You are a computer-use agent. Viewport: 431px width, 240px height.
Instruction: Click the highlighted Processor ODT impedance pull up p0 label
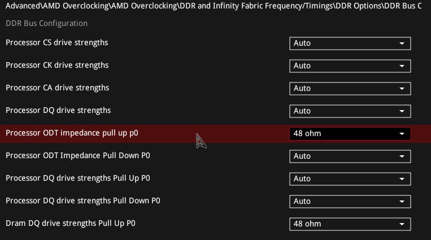coord(72,133)
